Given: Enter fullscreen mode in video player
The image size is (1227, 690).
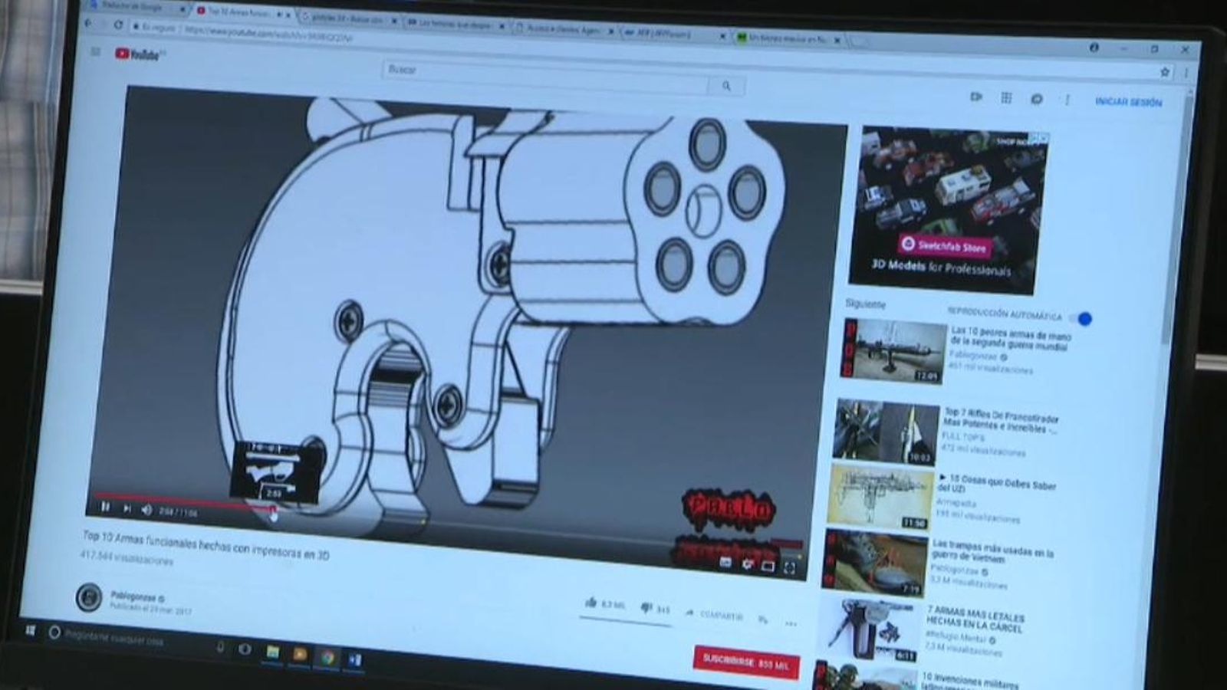Looking at the screenshot, I should [789, 568].
